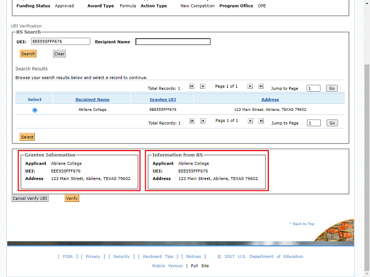The width and height of the screenshot is (370, 277).
Task: Click previous-page arrow in bottom pagination
Action: tap(202, 121)
